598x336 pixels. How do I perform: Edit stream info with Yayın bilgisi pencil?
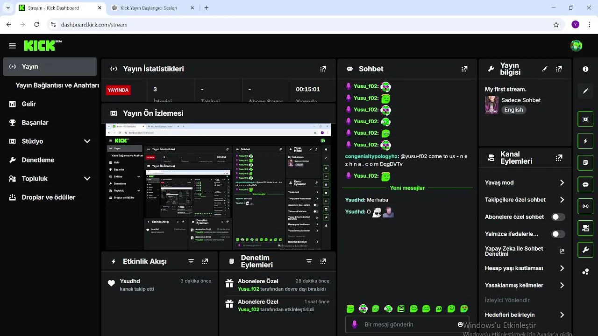545,69
